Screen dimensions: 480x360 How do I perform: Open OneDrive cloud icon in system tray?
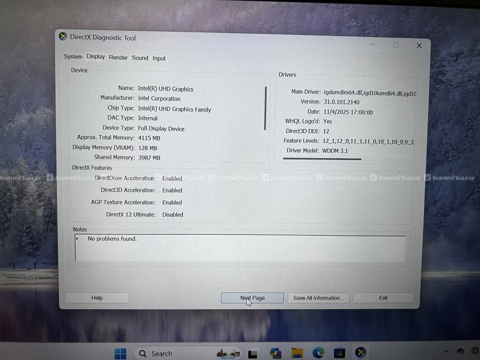click(x=460, y=351)
